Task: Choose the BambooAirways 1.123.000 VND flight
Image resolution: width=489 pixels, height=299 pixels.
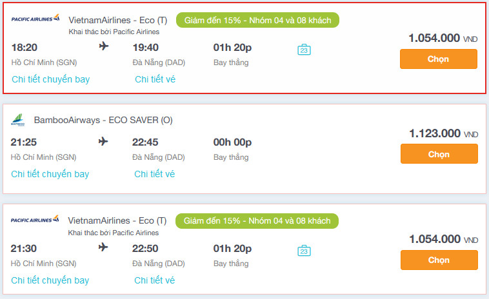Action: click(439, 153)
